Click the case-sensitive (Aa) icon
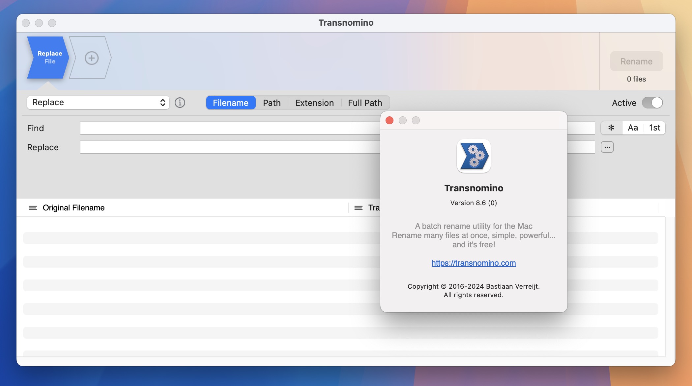This screenshot has height=386, width=692. click(x=632, y=127)
